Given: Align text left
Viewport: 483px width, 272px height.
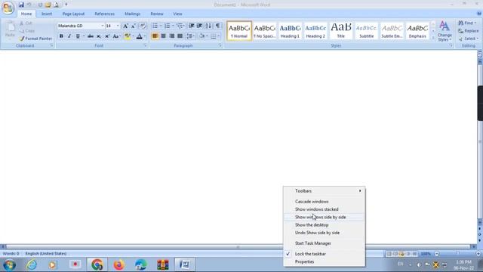Looking at the screenshot, I should click(x=155, y=36).
